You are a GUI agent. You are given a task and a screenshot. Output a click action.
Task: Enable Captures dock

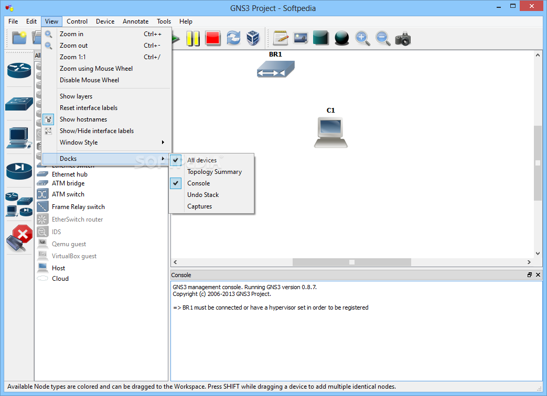pyautogui.click(x=211, y=206)
